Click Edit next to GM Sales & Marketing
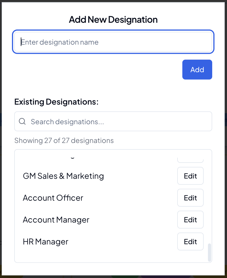This screenshot has height=278, width=227. (x=190, y=176)
